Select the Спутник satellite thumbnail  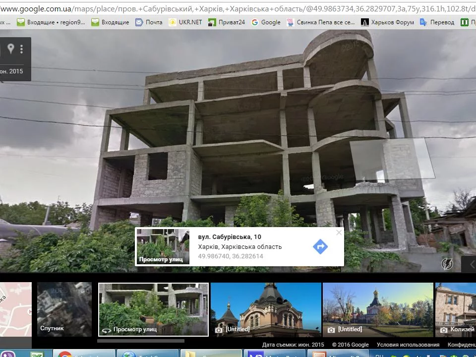(x=64, y=309)
